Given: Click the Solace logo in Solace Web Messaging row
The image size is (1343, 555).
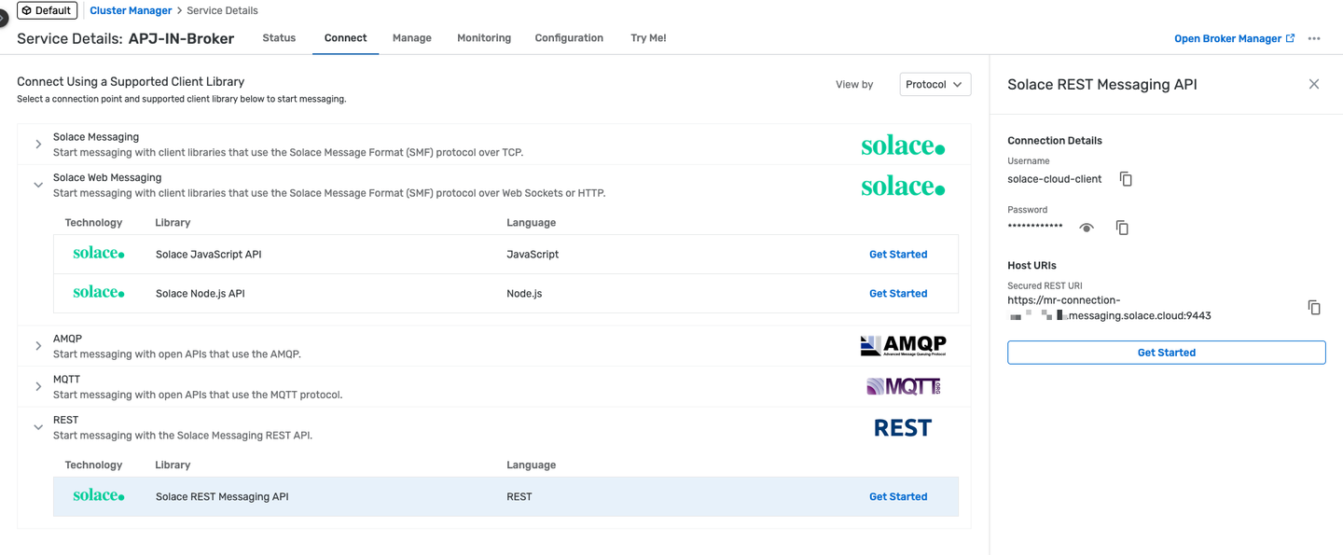Looking at the screenshot, I should point(903,187).
